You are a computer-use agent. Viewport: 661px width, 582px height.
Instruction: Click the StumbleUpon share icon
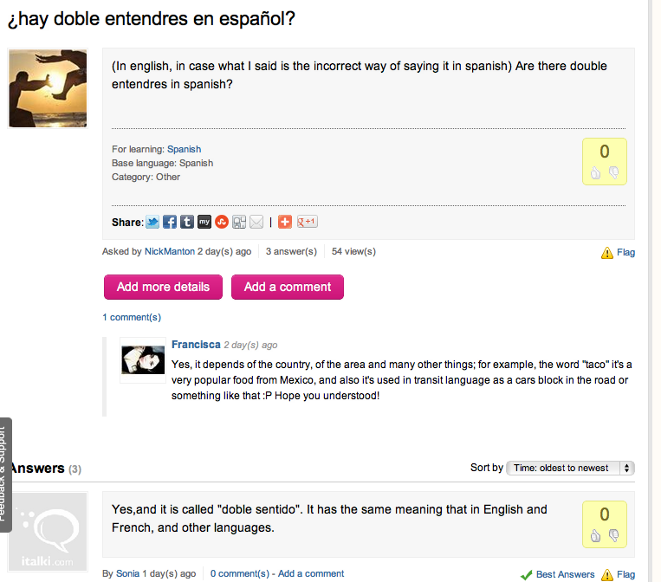click(222, 222)
